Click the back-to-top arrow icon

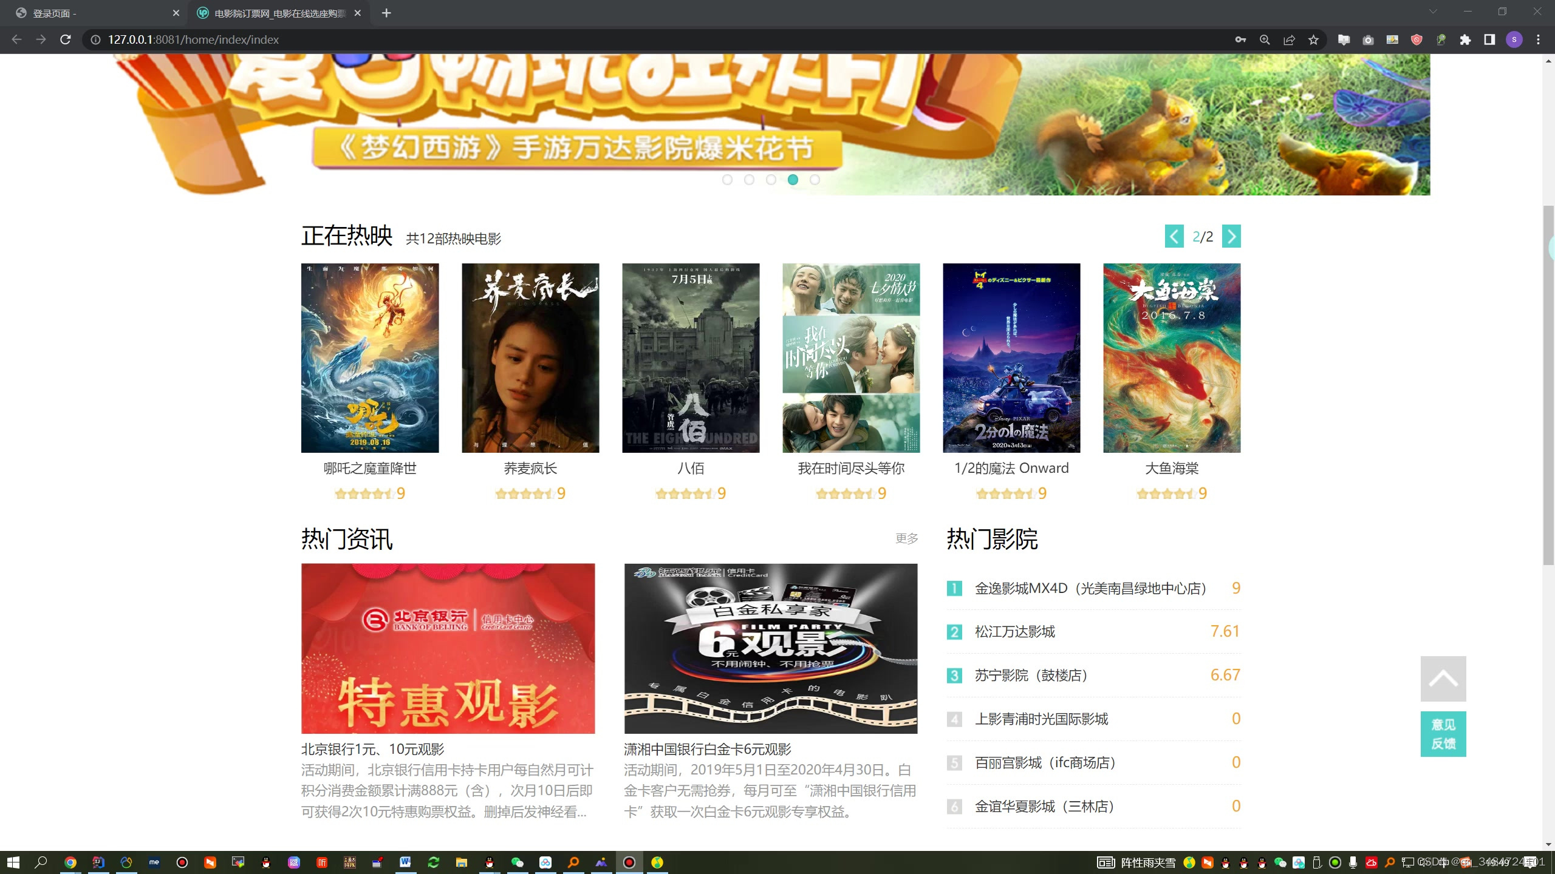pyautogui.click(x=1443, y=678)
